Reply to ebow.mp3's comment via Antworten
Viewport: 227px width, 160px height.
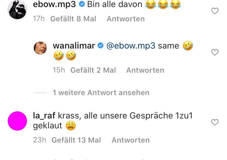click(x=125, y=19)
